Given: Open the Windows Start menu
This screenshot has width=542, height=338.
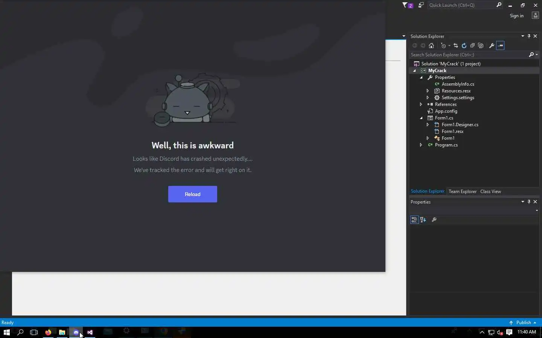Looking at the screenshot, I should pyautogui.click(x=6, y=332).
